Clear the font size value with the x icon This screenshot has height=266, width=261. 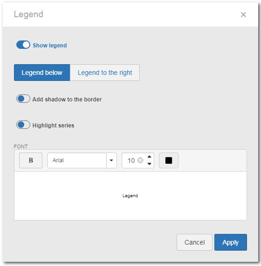[x=140, y=160]
